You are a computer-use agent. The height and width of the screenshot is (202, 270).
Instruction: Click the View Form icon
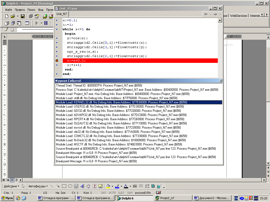pos(13,23)
